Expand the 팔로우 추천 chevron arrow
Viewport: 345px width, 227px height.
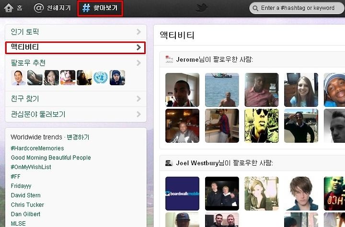pos(138,63)
